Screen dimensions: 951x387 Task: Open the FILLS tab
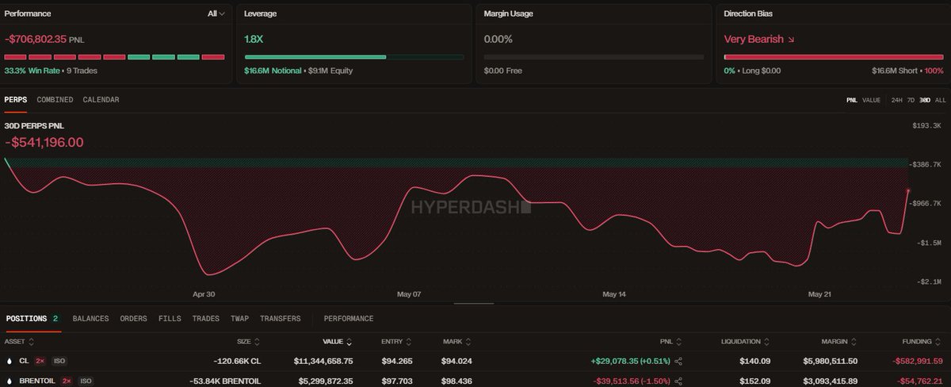[x=170, y=319]
